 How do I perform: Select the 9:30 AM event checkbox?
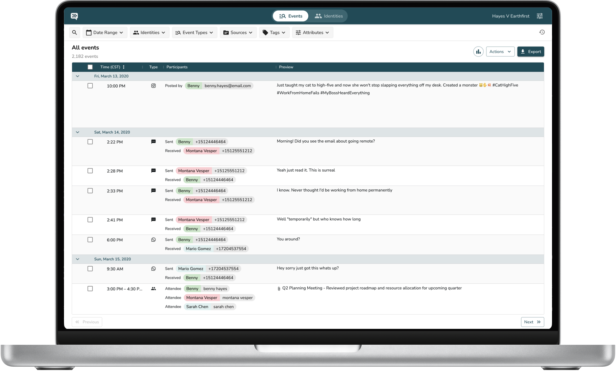point(90,269)
